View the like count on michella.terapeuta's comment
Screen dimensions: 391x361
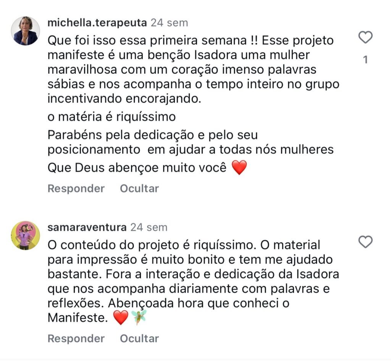[x=366, y=60]
